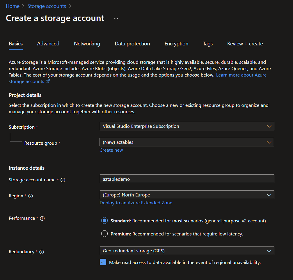Open the Resource group dropdown
The height and width of the screenshot is (280, 293).
(187, 142)
